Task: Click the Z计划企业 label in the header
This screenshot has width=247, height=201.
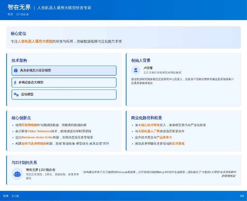Action: [x=23, y=14]
